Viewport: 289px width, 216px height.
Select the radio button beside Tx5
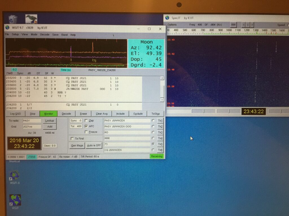click(153, 144)
